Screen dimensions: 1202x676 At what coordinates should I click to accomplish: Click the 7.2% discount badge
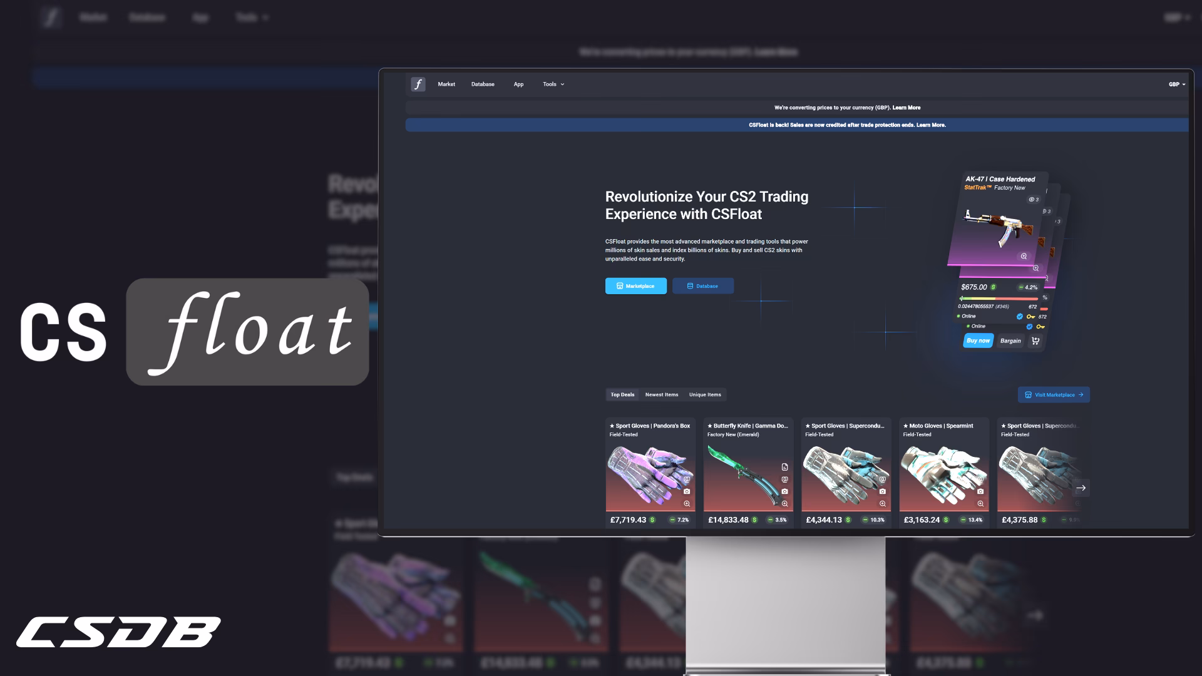point(679,520)
